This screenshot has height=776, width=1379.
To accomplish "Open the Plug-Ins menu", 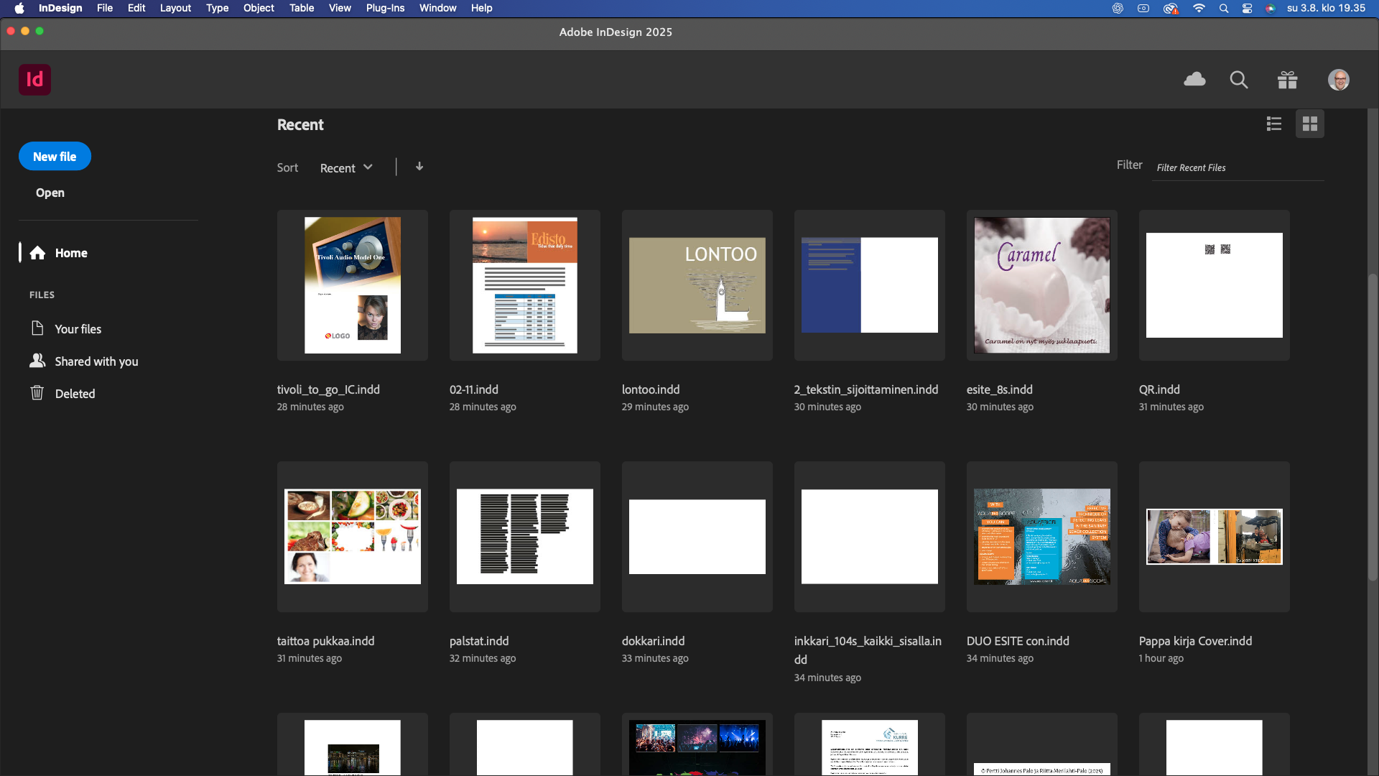I will tap(385, 8).
